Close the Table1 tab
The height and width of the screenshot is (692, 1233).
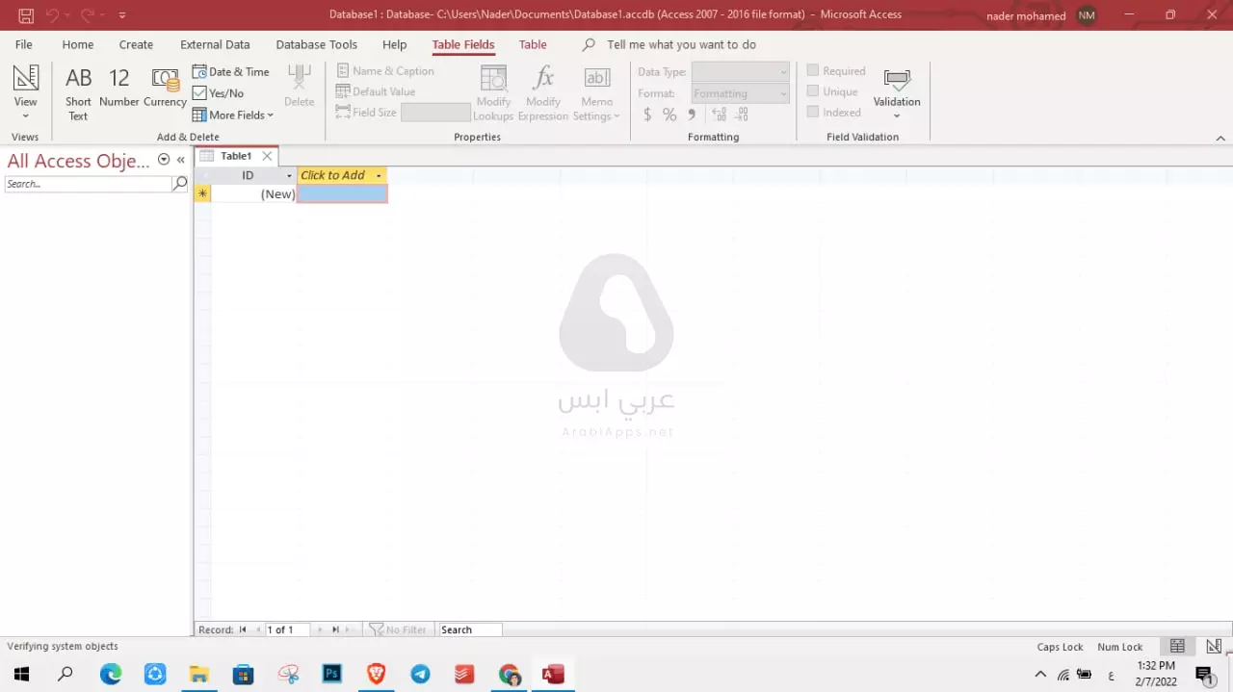268,156
